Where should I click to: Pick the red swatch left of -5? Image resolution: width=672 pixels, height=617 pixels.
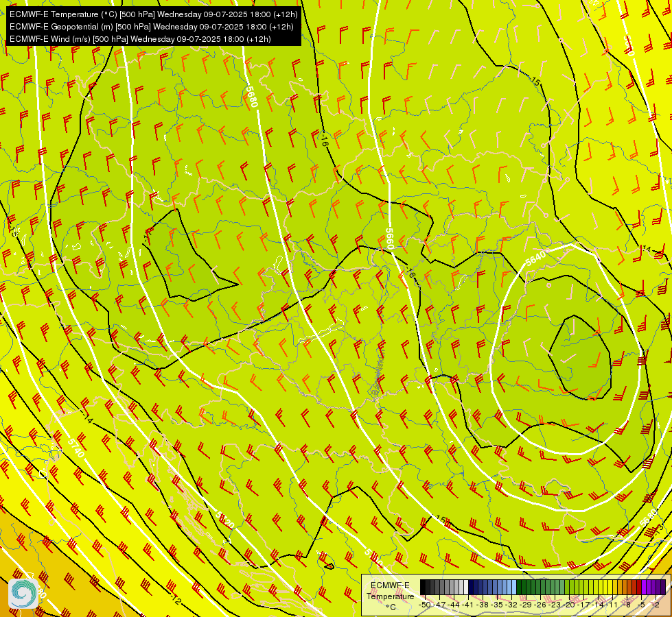pyautogui.click(x=639, y=587)
